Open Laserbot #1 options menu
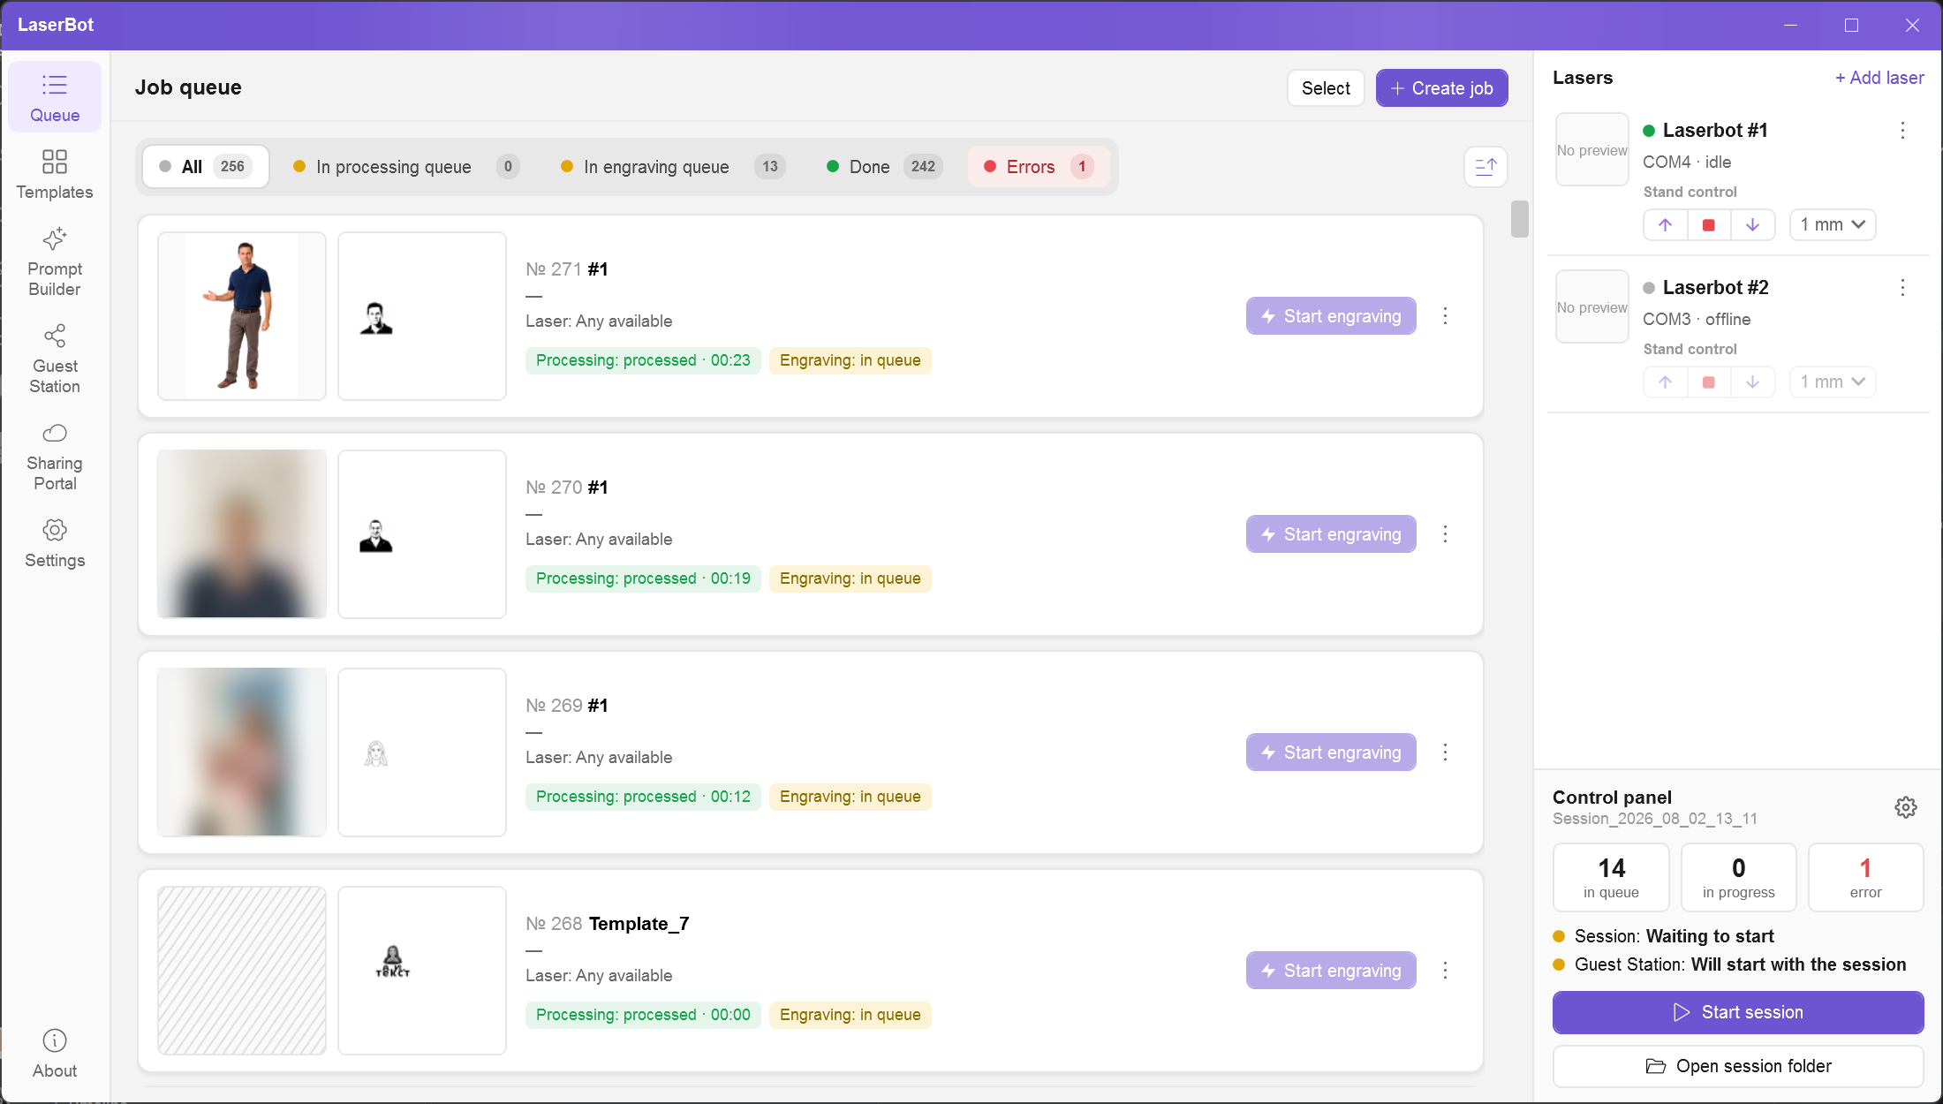The width and height of the screenshot is (1943, 1104). pyautogui.click(x=1902, y=131)
